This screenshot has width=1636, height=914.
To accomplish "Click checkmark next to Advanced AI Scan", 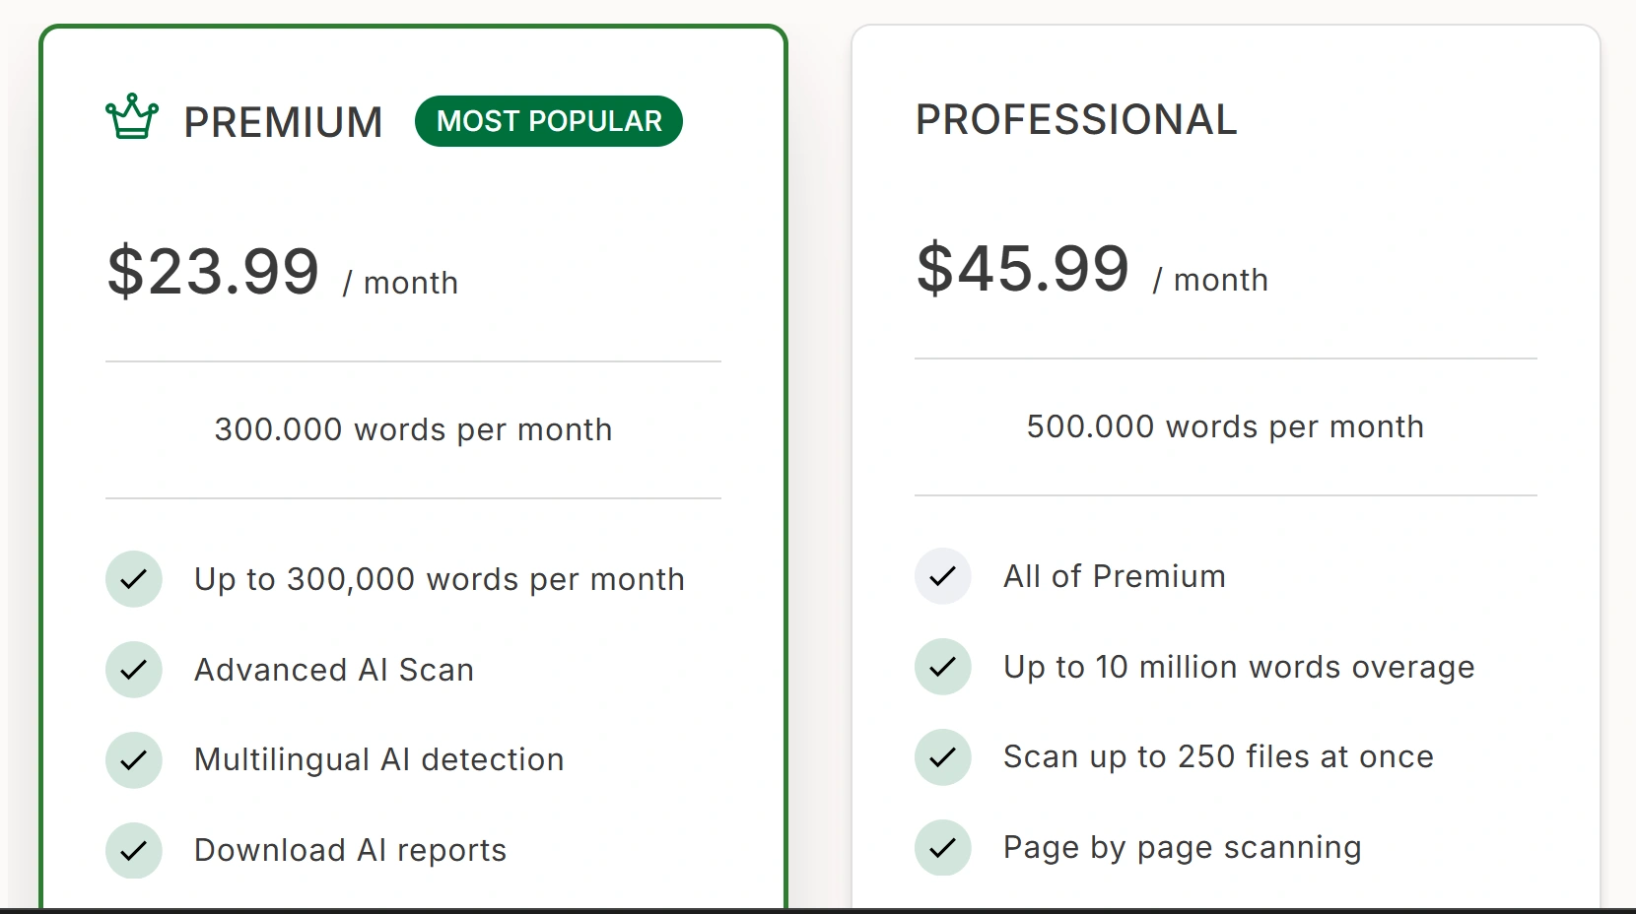I will point(134,670).
